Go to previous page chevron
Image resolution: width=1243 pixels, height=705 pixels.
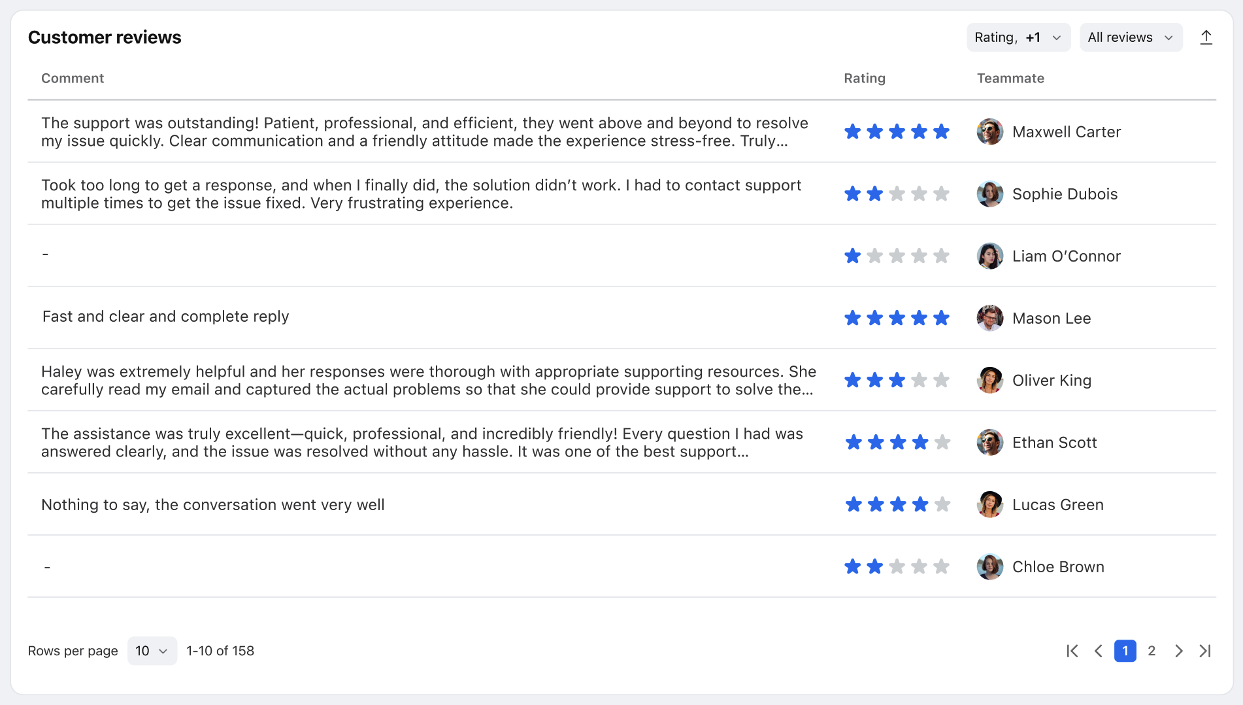click(1099, 651)
